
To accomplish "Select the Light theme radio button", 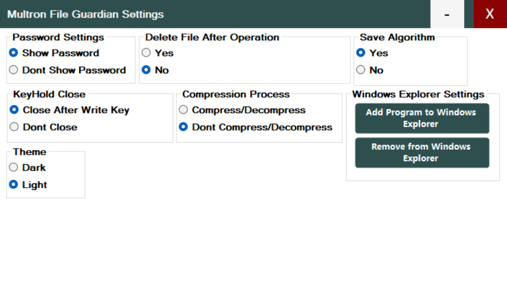I will click(x=28, y=185).
